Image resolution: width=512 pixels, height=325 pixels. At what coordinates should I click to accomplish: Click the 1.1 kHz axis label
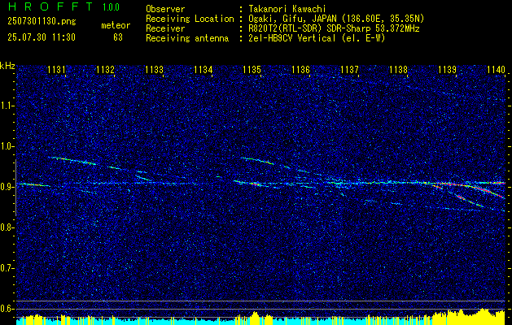(x=7, y=106)
